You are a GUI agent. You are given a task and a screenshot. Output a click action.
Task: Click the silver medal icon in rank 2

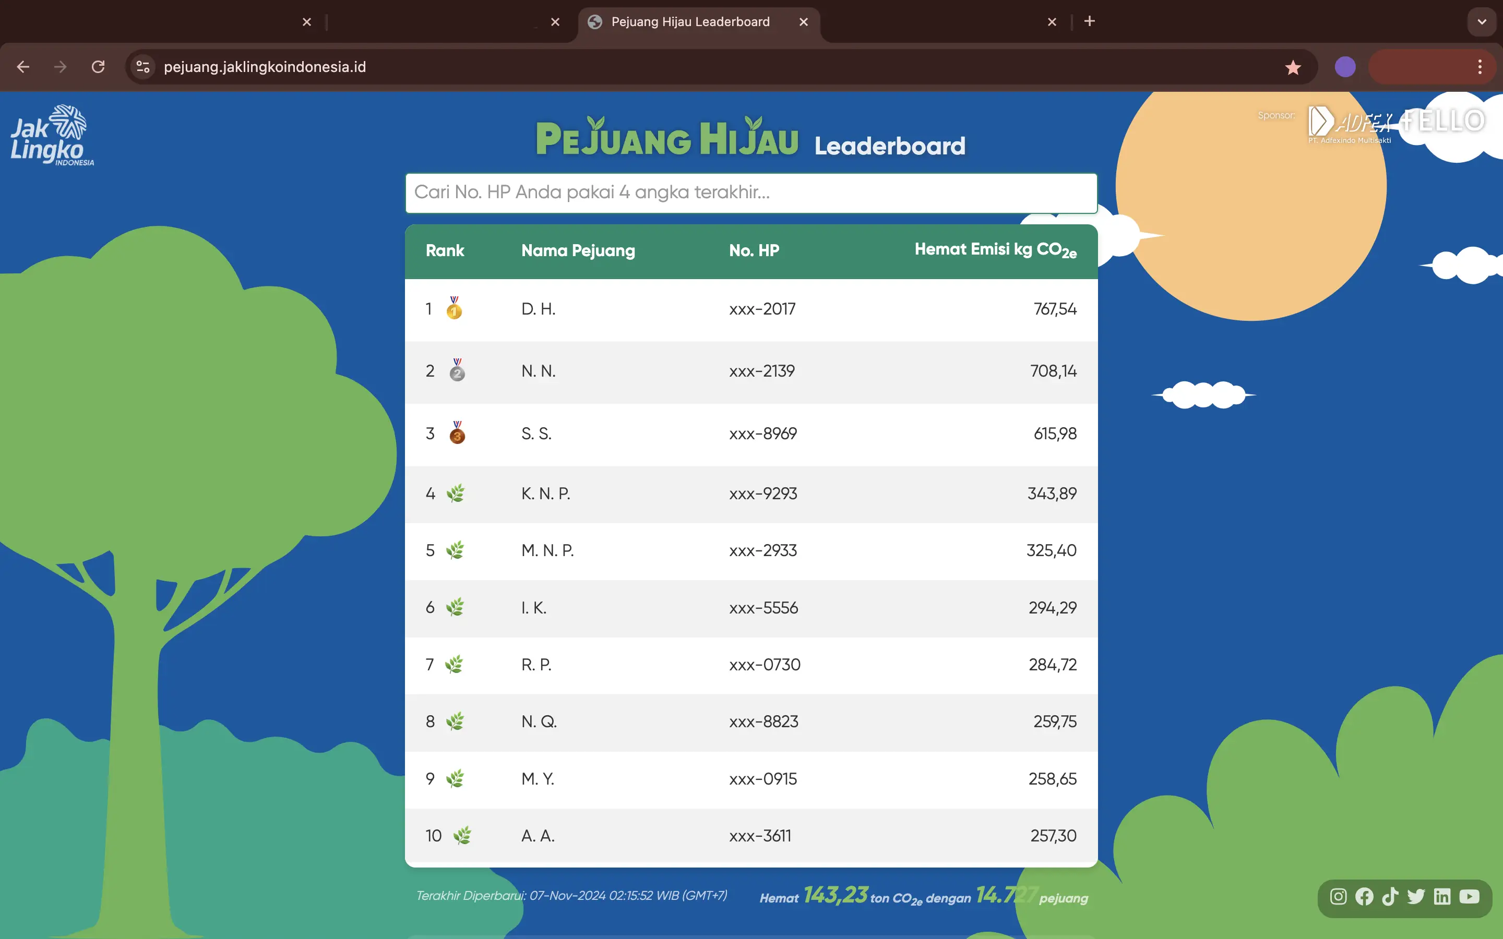pyautogui.click(x=457, y=370)
